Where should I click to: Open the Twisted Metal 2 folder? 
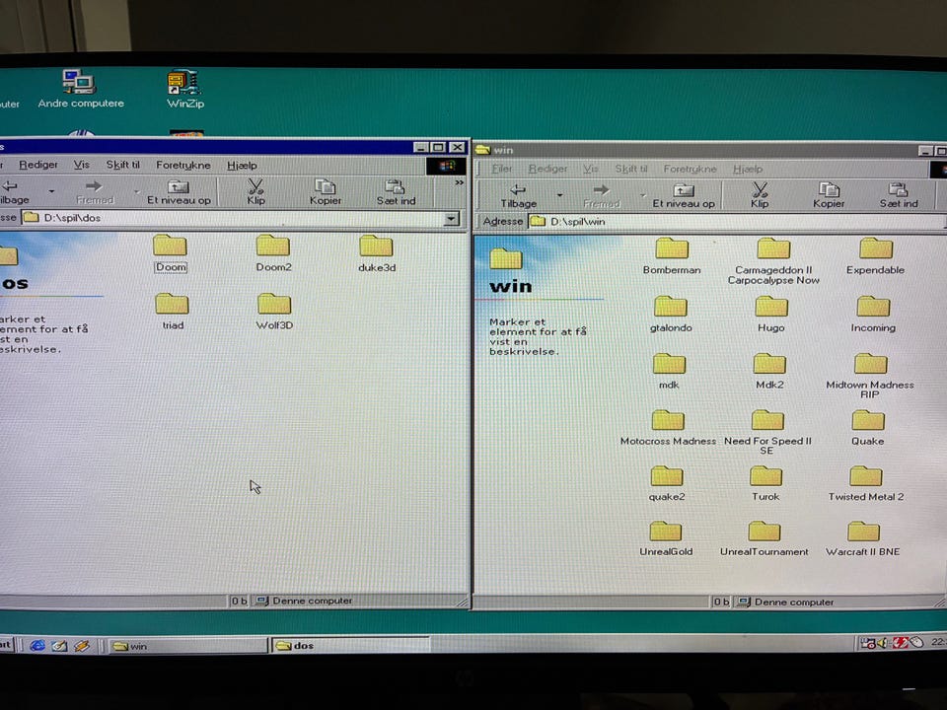pyautogui.click(x=866, y=483)
